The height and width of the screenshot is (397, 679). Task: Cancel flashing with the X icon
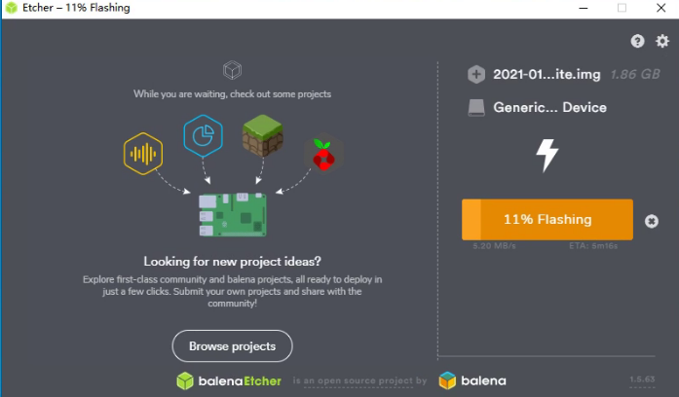[652, 221]
